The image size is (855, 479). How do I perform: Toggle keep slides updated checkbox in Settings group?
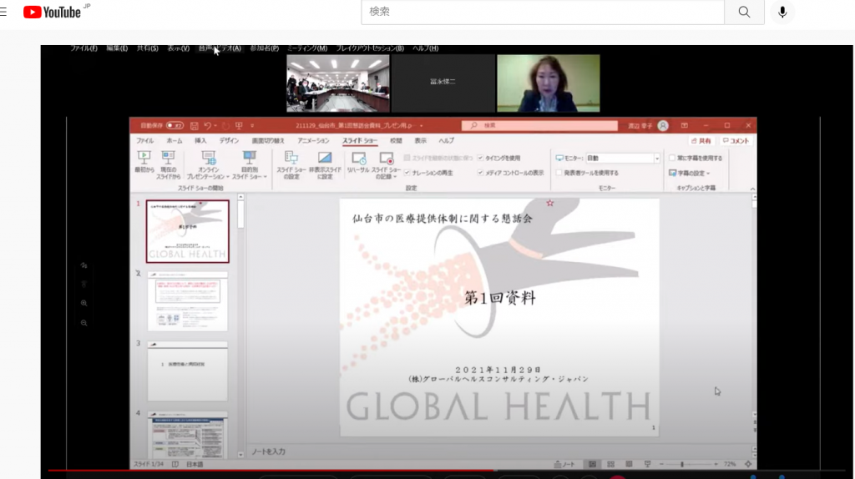tap(407, 158)
